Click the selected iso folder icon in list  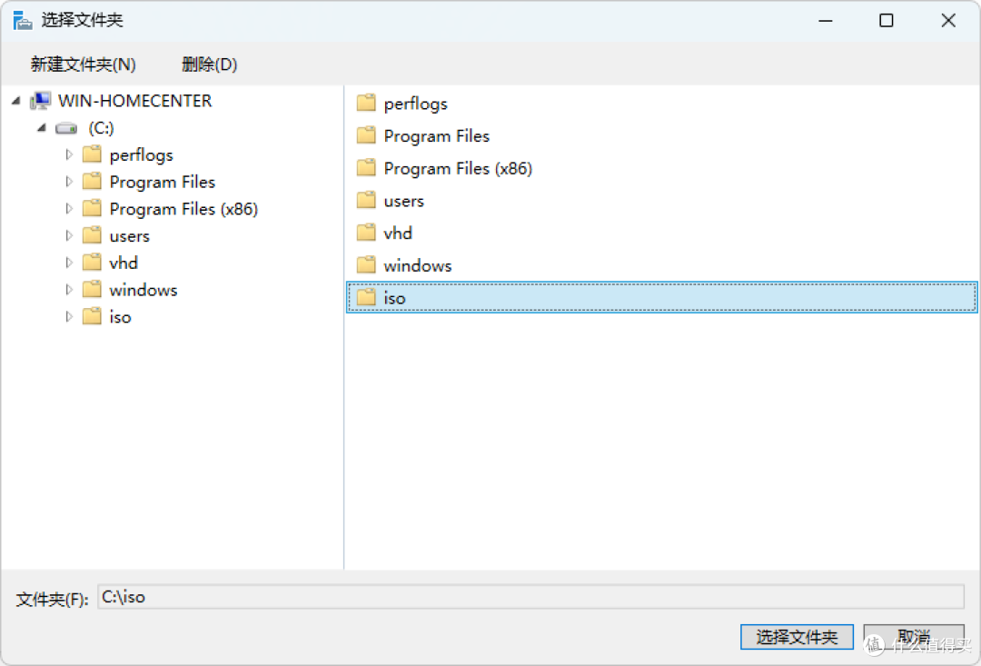tap(366, 297)
